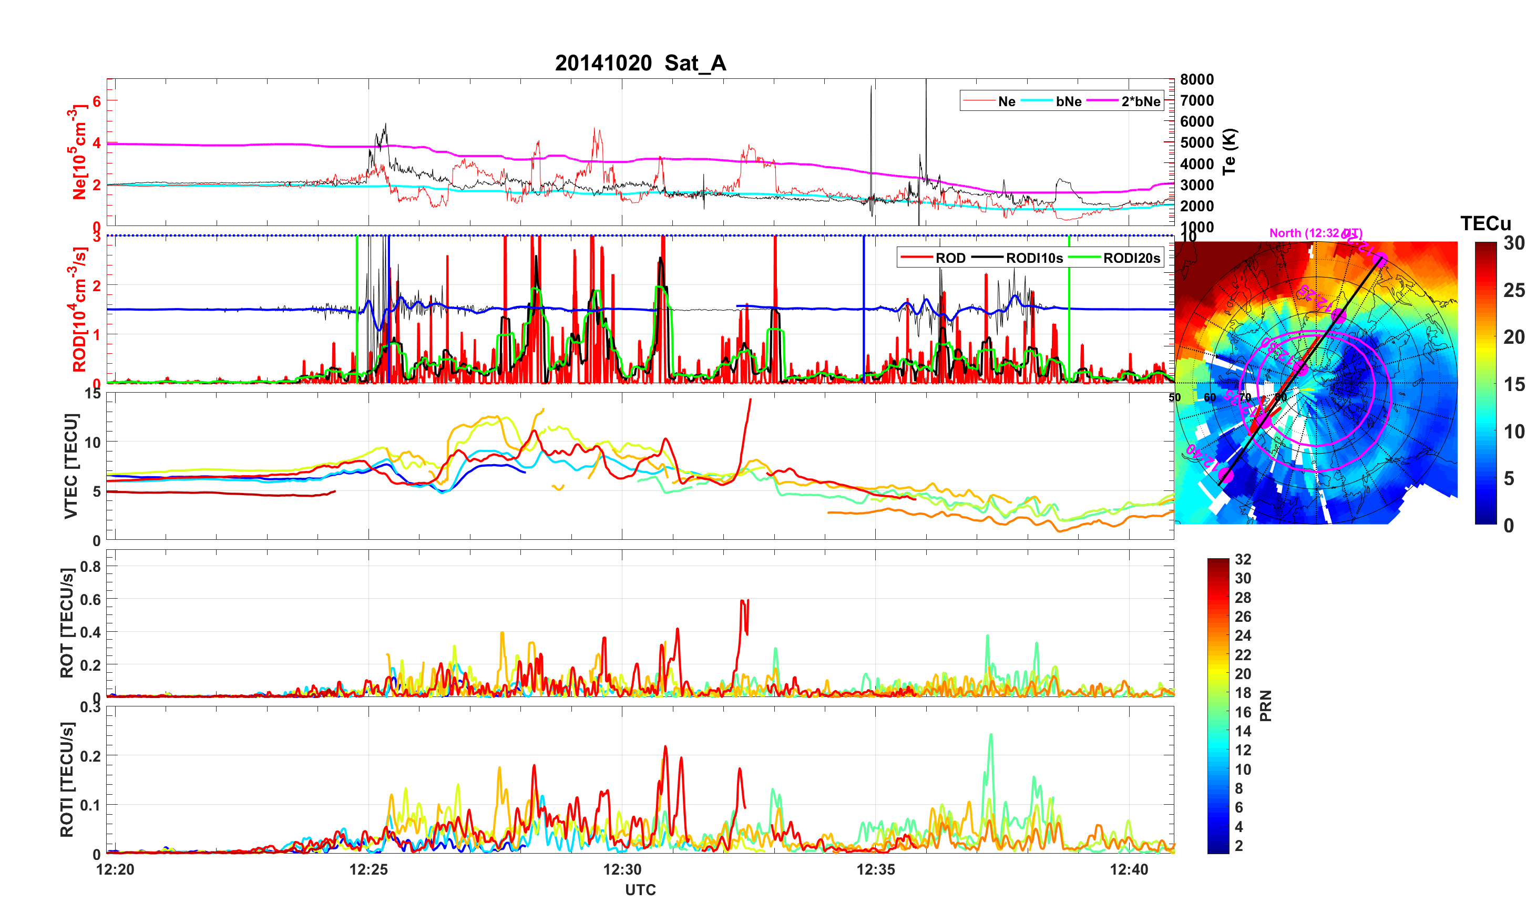This screenshot has height=923, width=1526.
Task: Click the 12:30 tick on UTC axis
Action: 622,870
